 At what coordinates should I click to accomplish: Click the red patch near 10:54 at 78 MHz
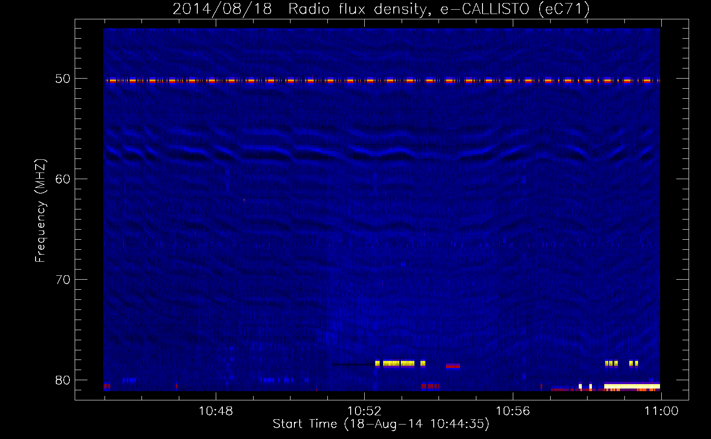click(453, 366)
